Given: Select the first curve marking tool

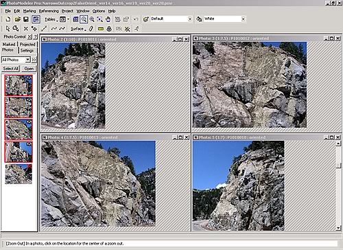Looking at the screenshot, I should pyautogui.click(x=54, y=29).
